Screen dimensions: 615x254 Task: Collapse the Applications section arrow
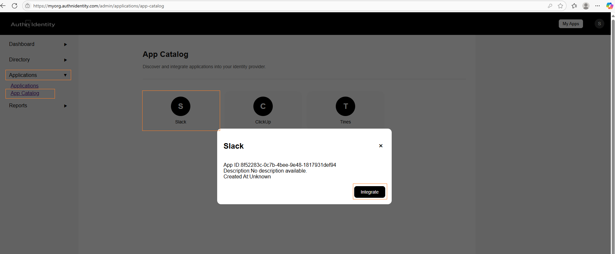[x=65, y=75]
